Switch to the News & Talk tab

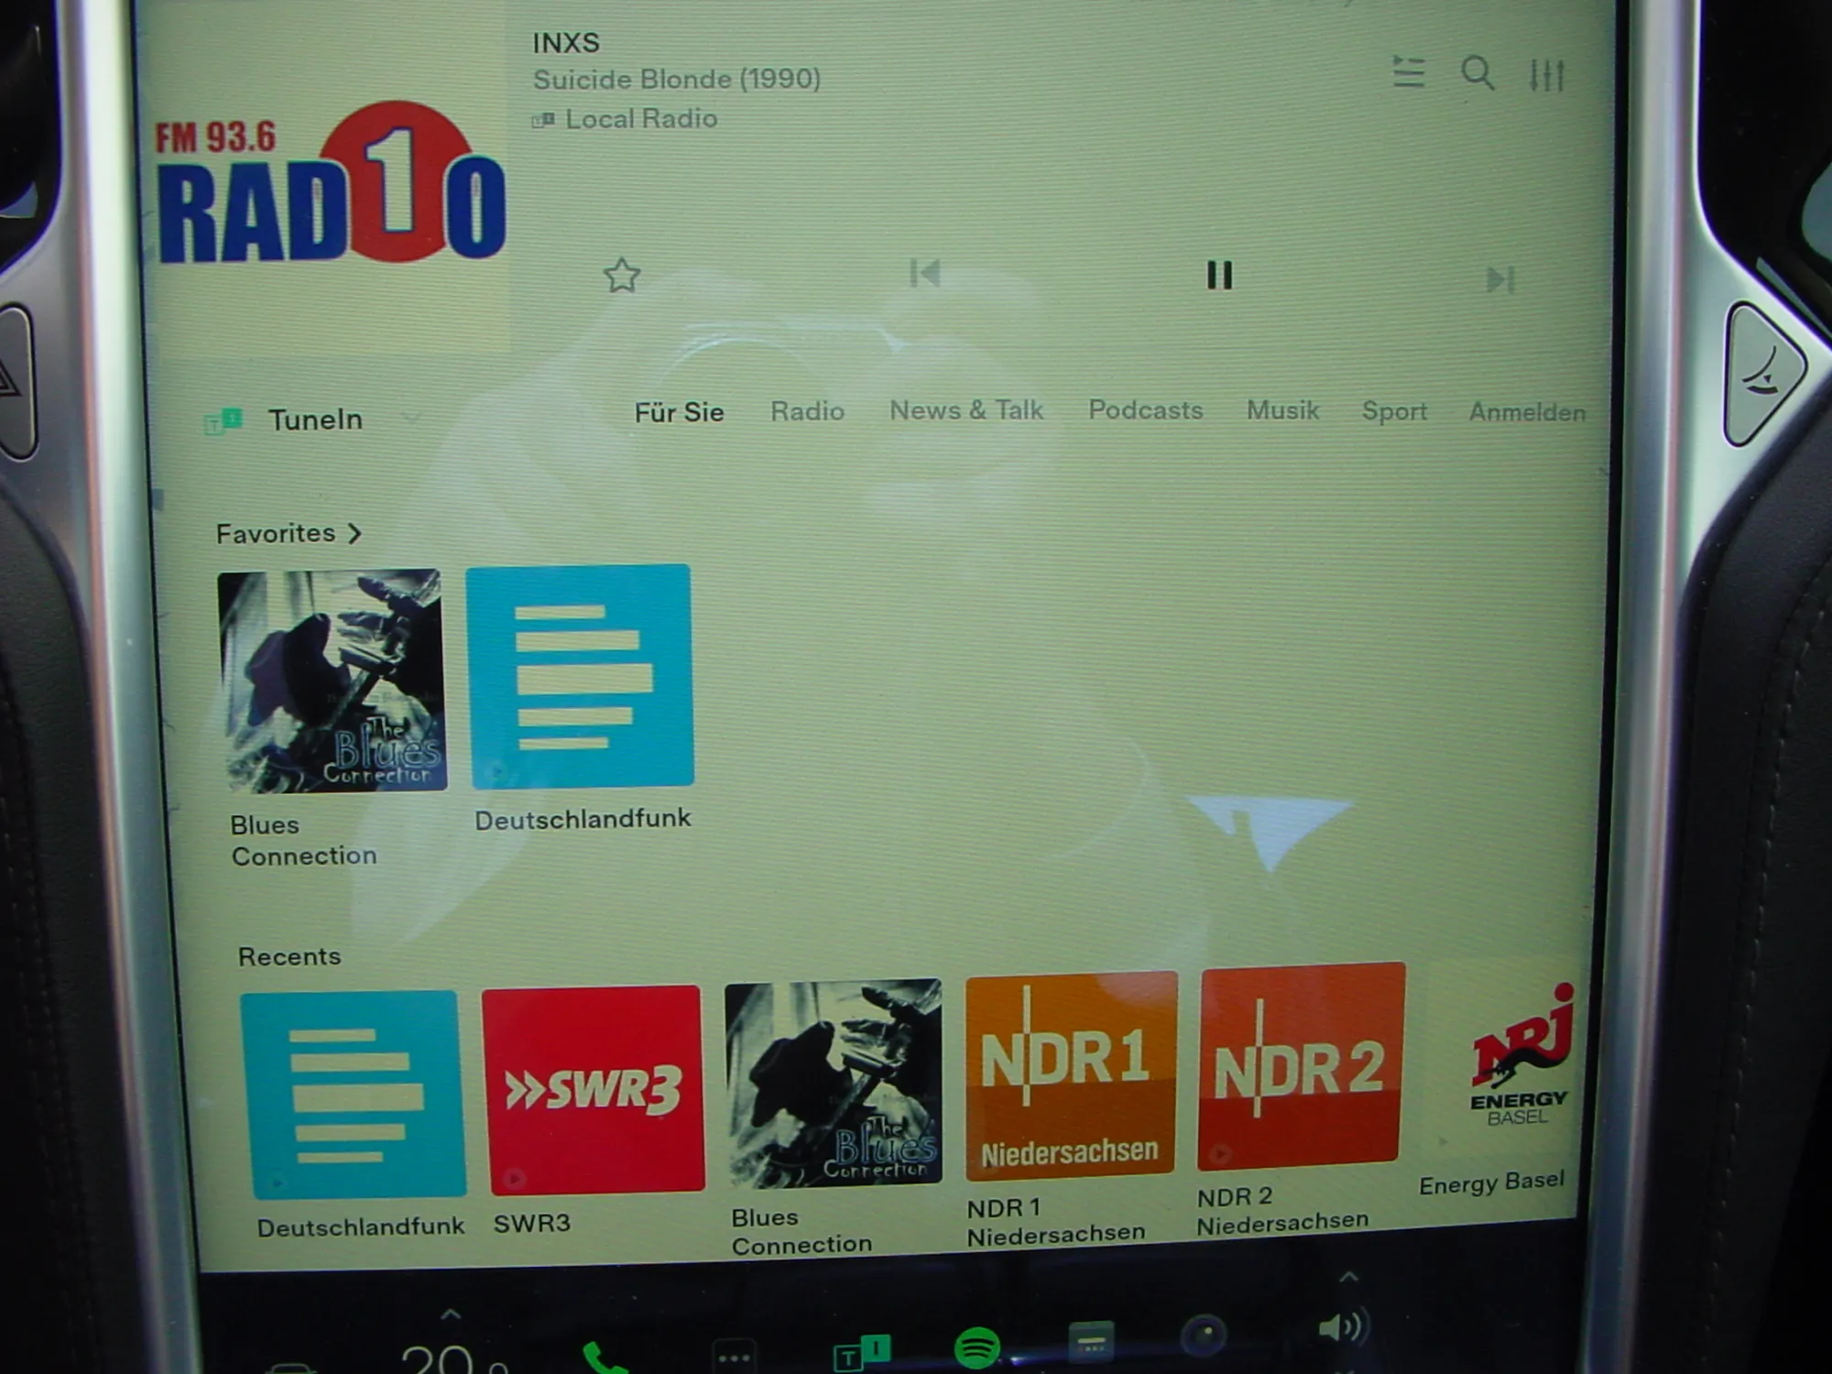966,410
